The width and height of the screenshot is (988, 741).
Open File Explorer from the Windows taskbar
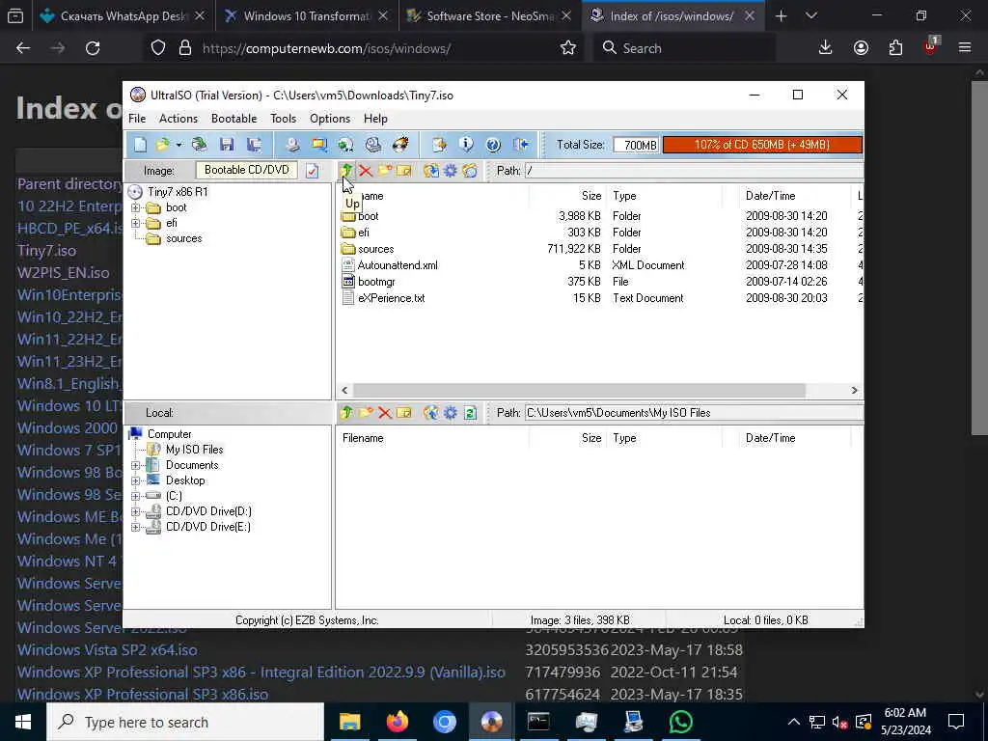point(349,722)
